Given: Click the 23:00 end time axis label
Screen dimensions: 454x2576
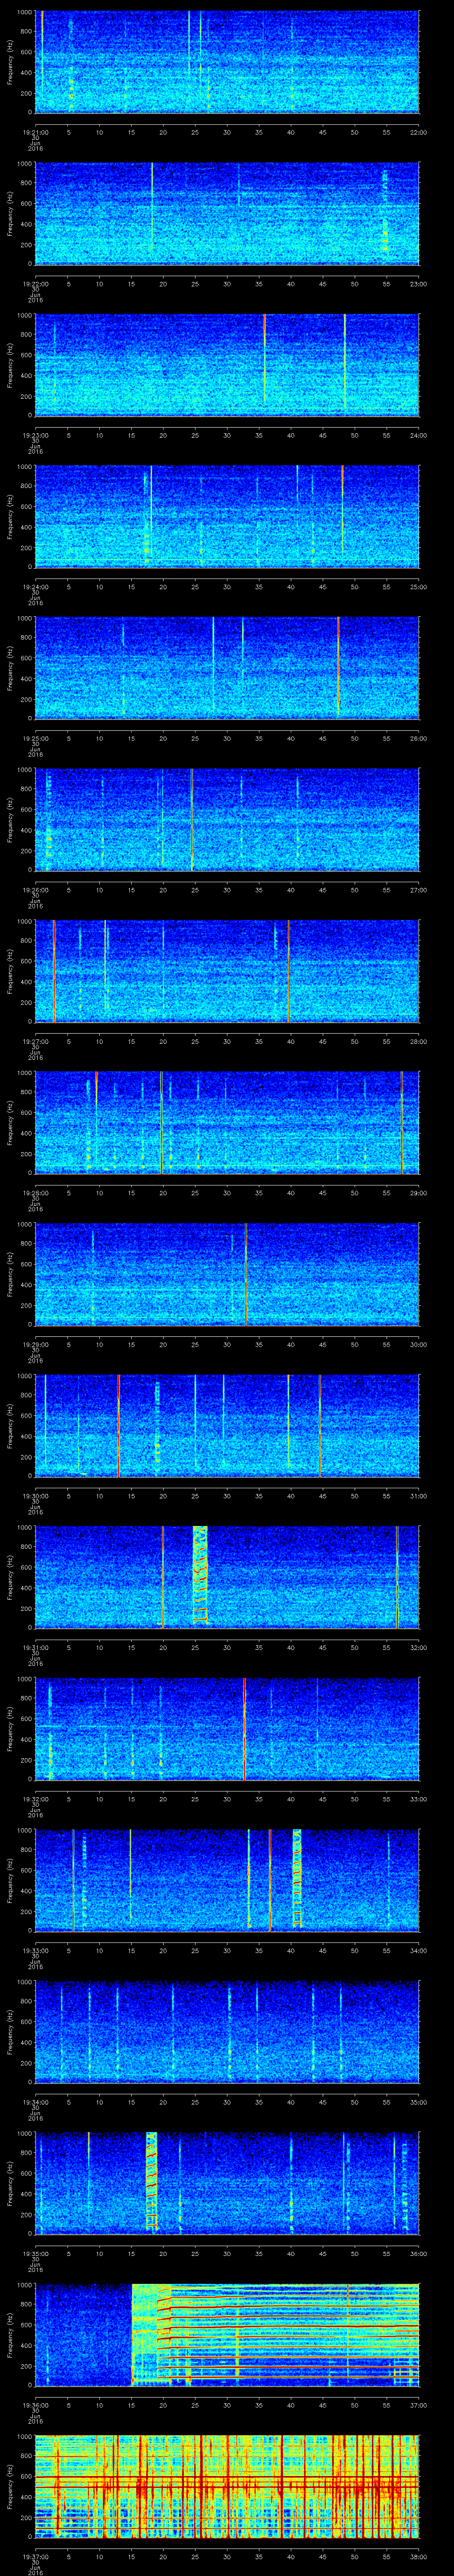Looking at the screenshot, I should pyautogui.click(x=418, y=283).
